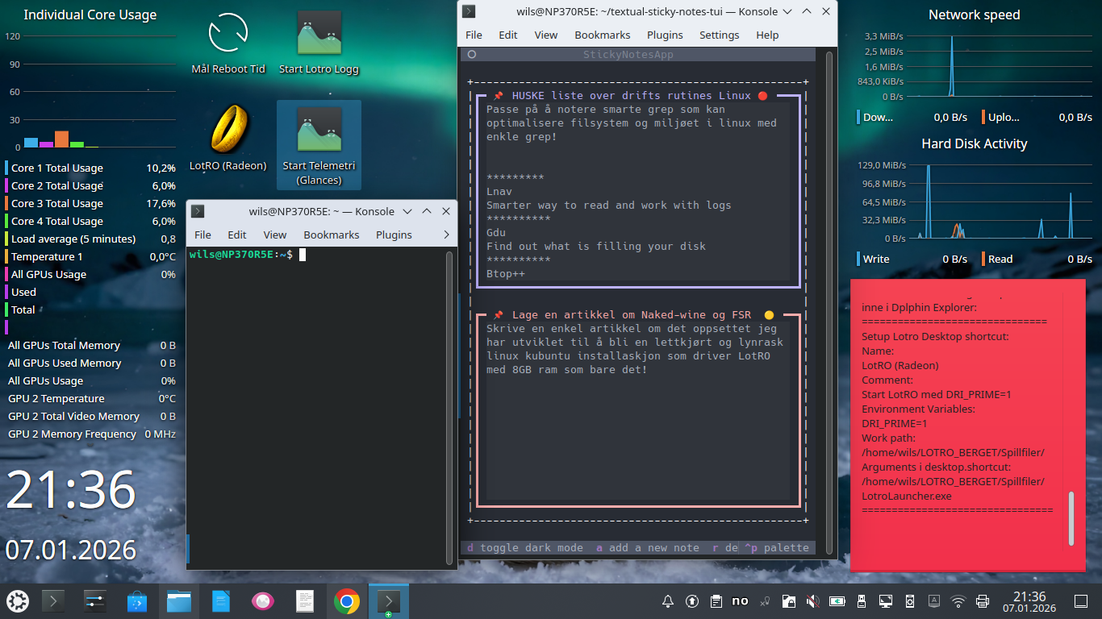1102x619 pixels.
Task: Click Show Desktop button at taskbar end
Action: point(1081,601)
